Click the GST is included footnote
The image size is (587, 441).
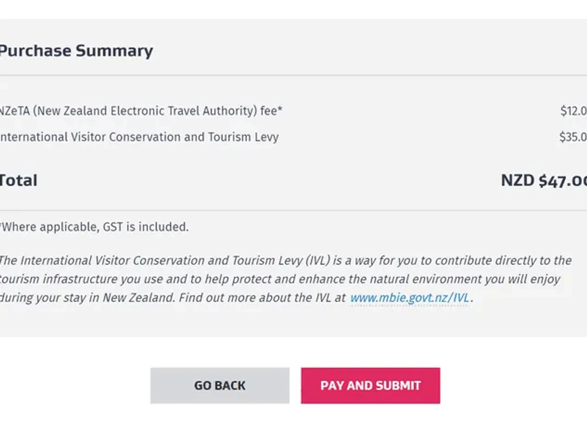[x=95, y=227]
